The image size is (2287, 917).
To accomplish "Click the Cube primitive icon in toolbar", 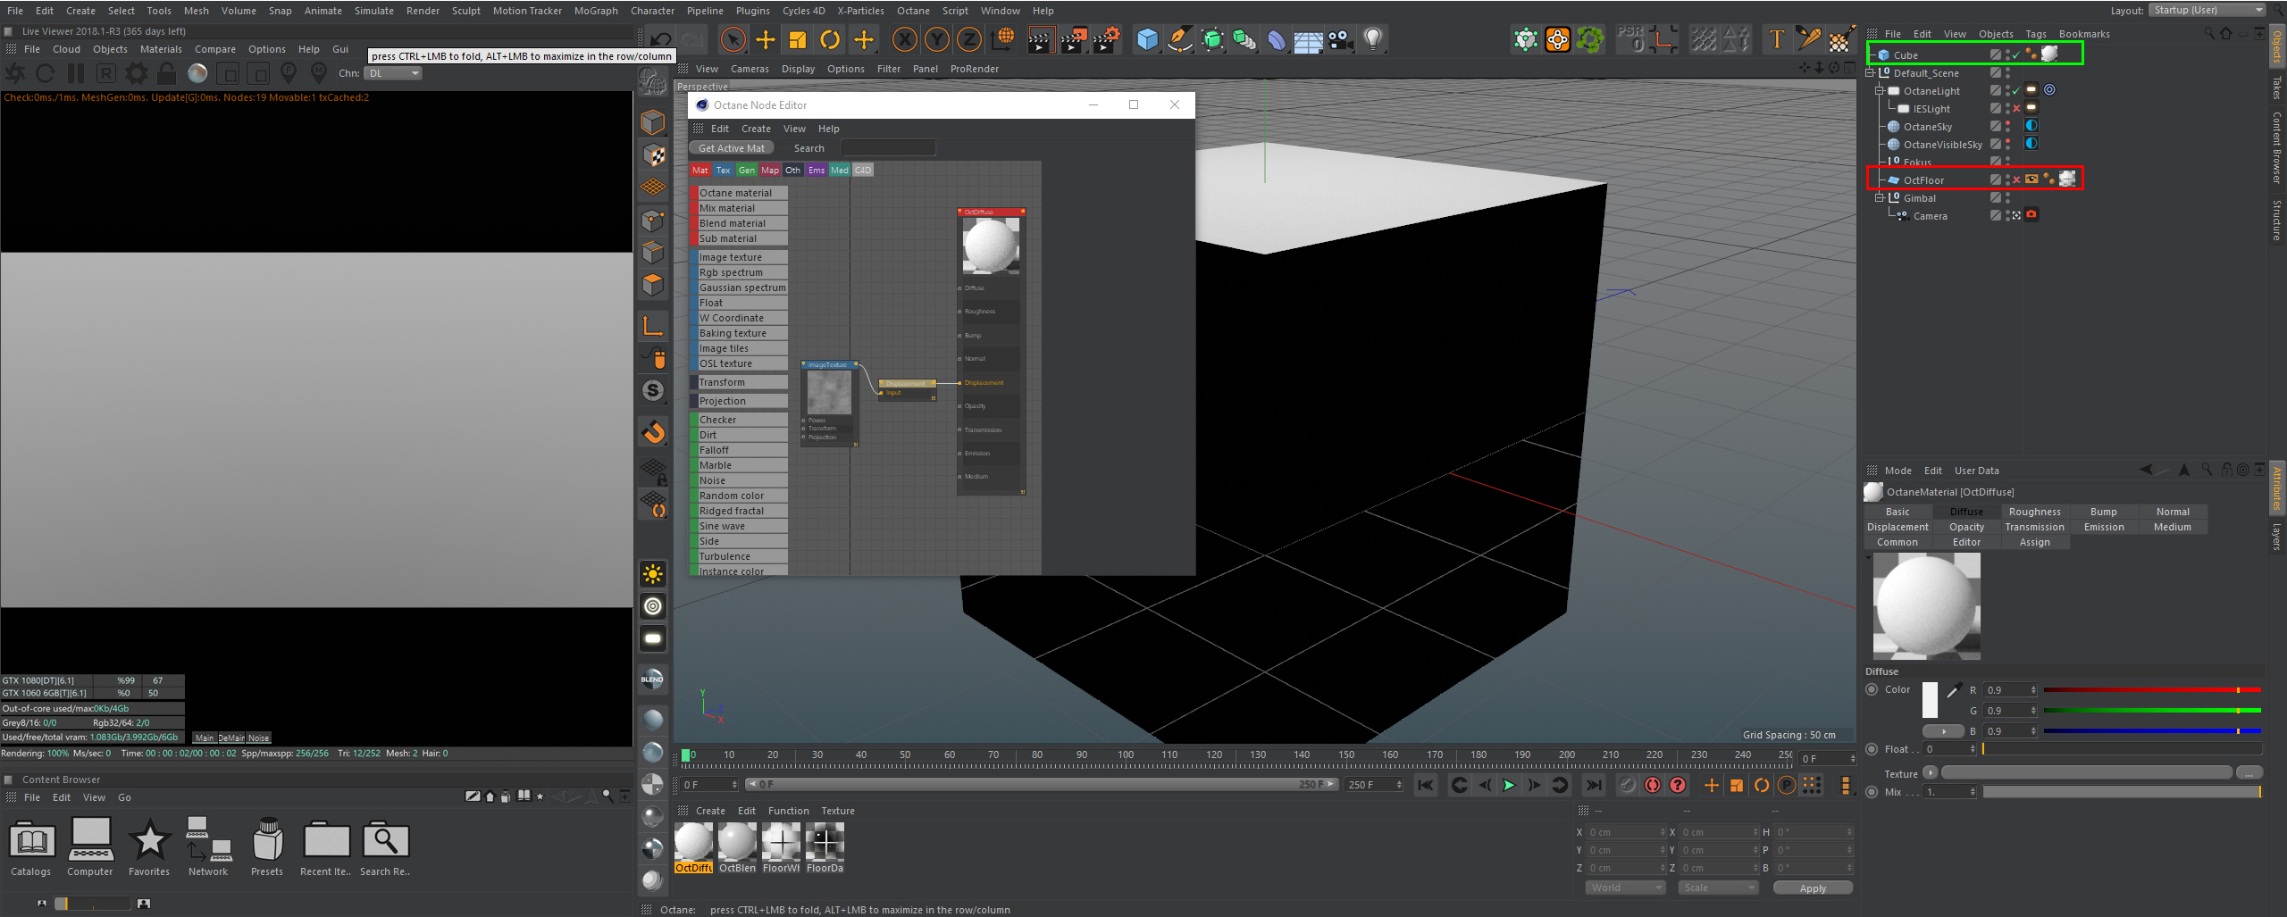I will (x=1147, y=39).
